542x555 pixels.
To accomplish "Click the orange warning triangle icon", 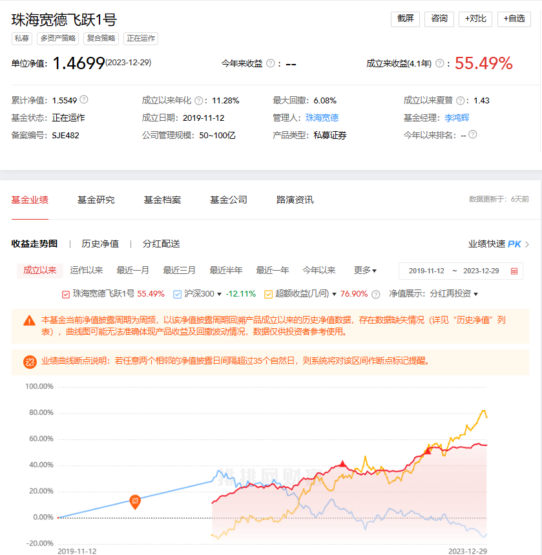I will (29, 320).
